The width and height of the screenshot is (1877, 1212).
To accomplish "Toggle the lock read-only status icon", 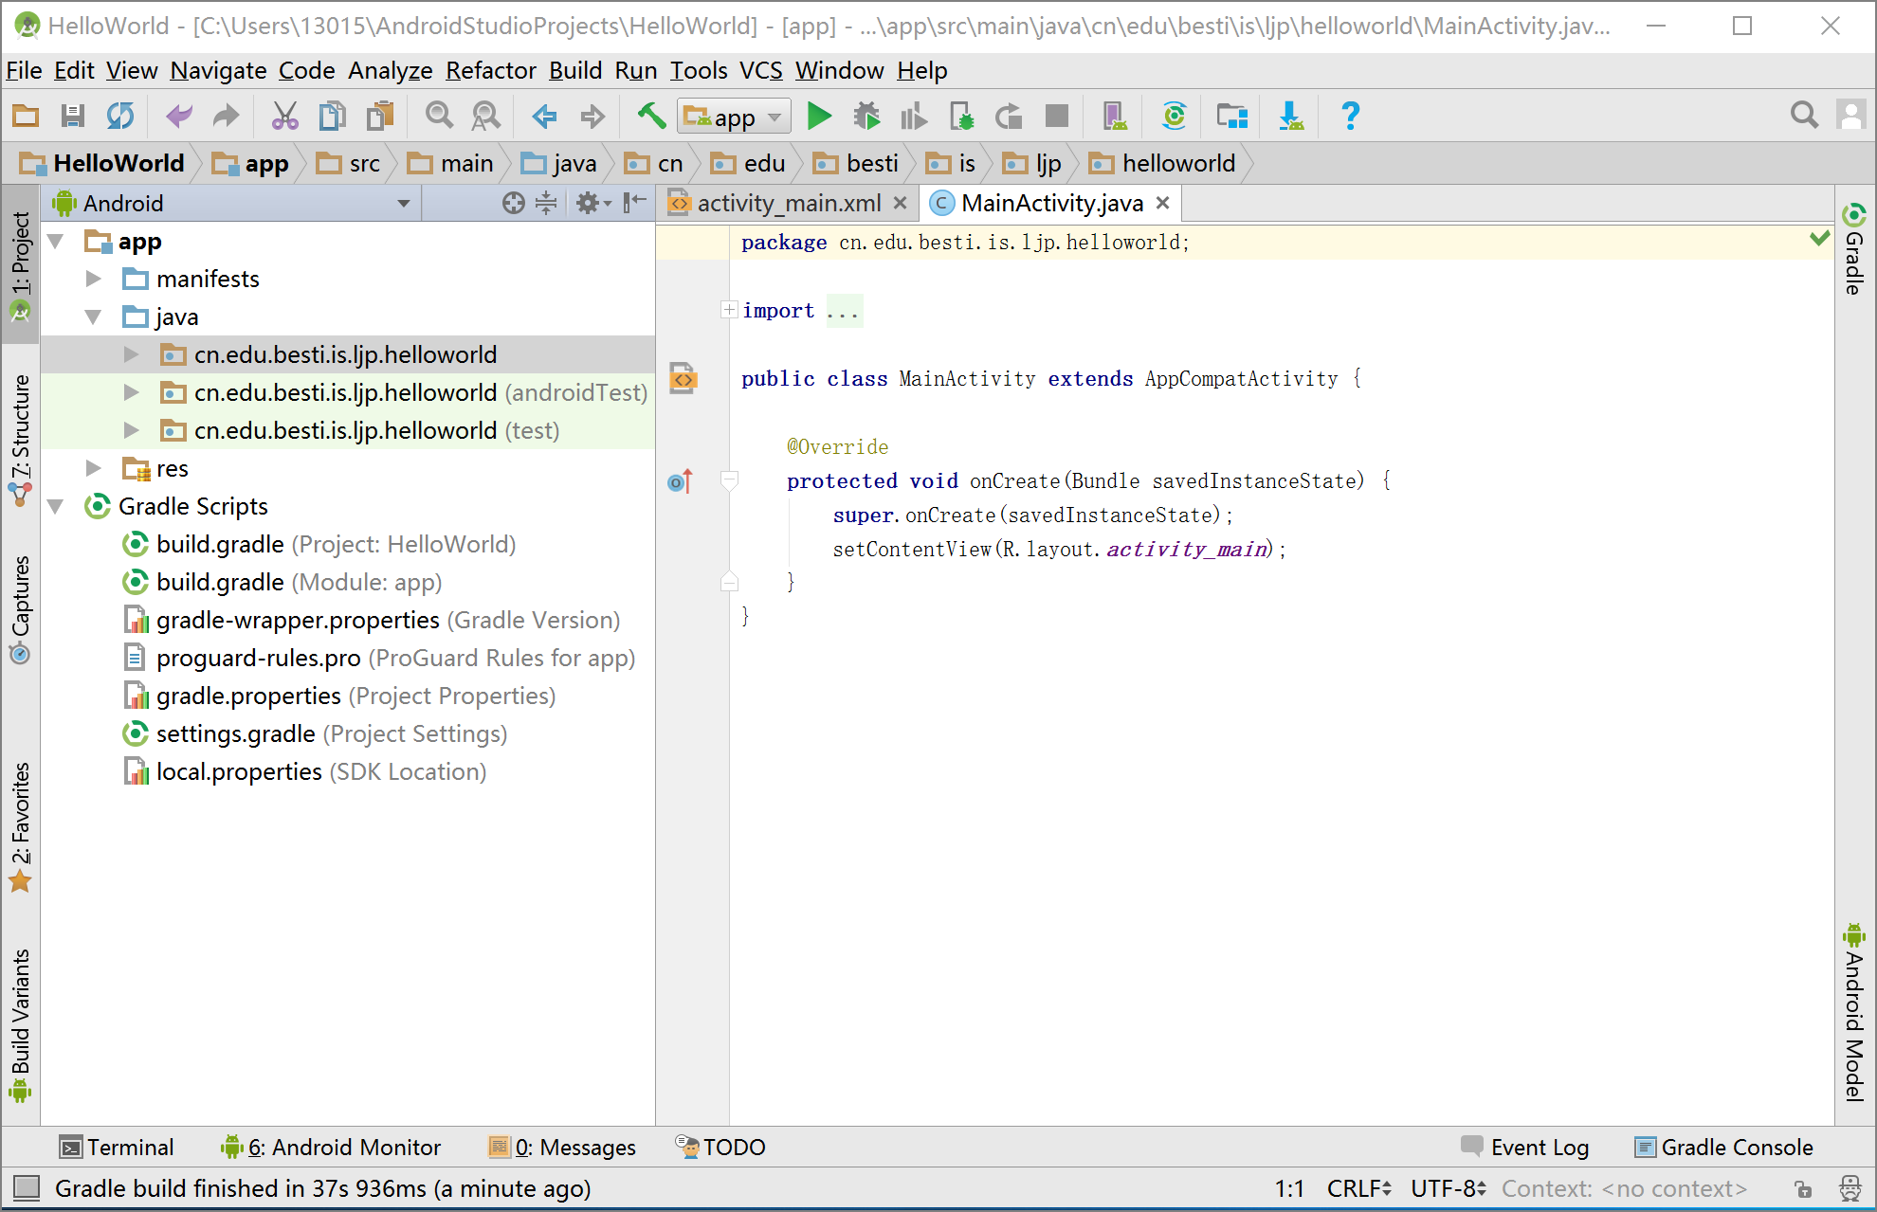I will click(x=1802, y=1188).
